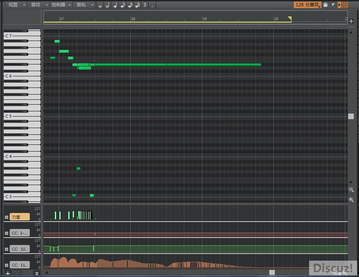The width and height of the screenshot is (359, 277).
Task: Expand the dropdown arrow next to 控制器
Action: (70, 5)
